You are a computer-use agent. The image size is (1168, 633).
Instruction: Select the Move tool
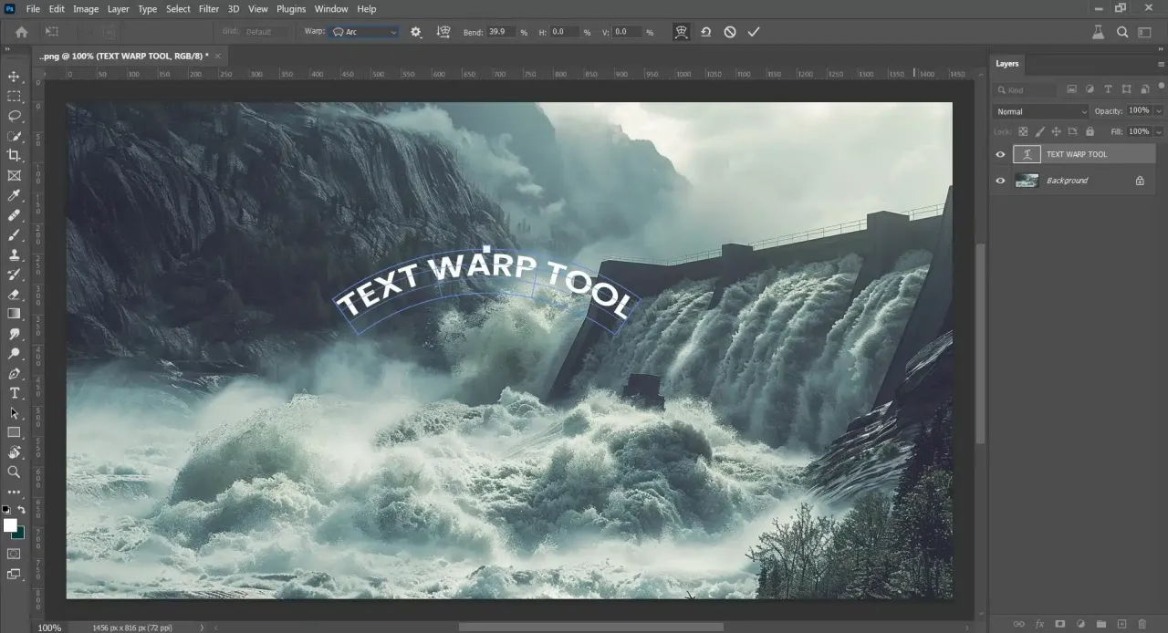coord(14,77)
